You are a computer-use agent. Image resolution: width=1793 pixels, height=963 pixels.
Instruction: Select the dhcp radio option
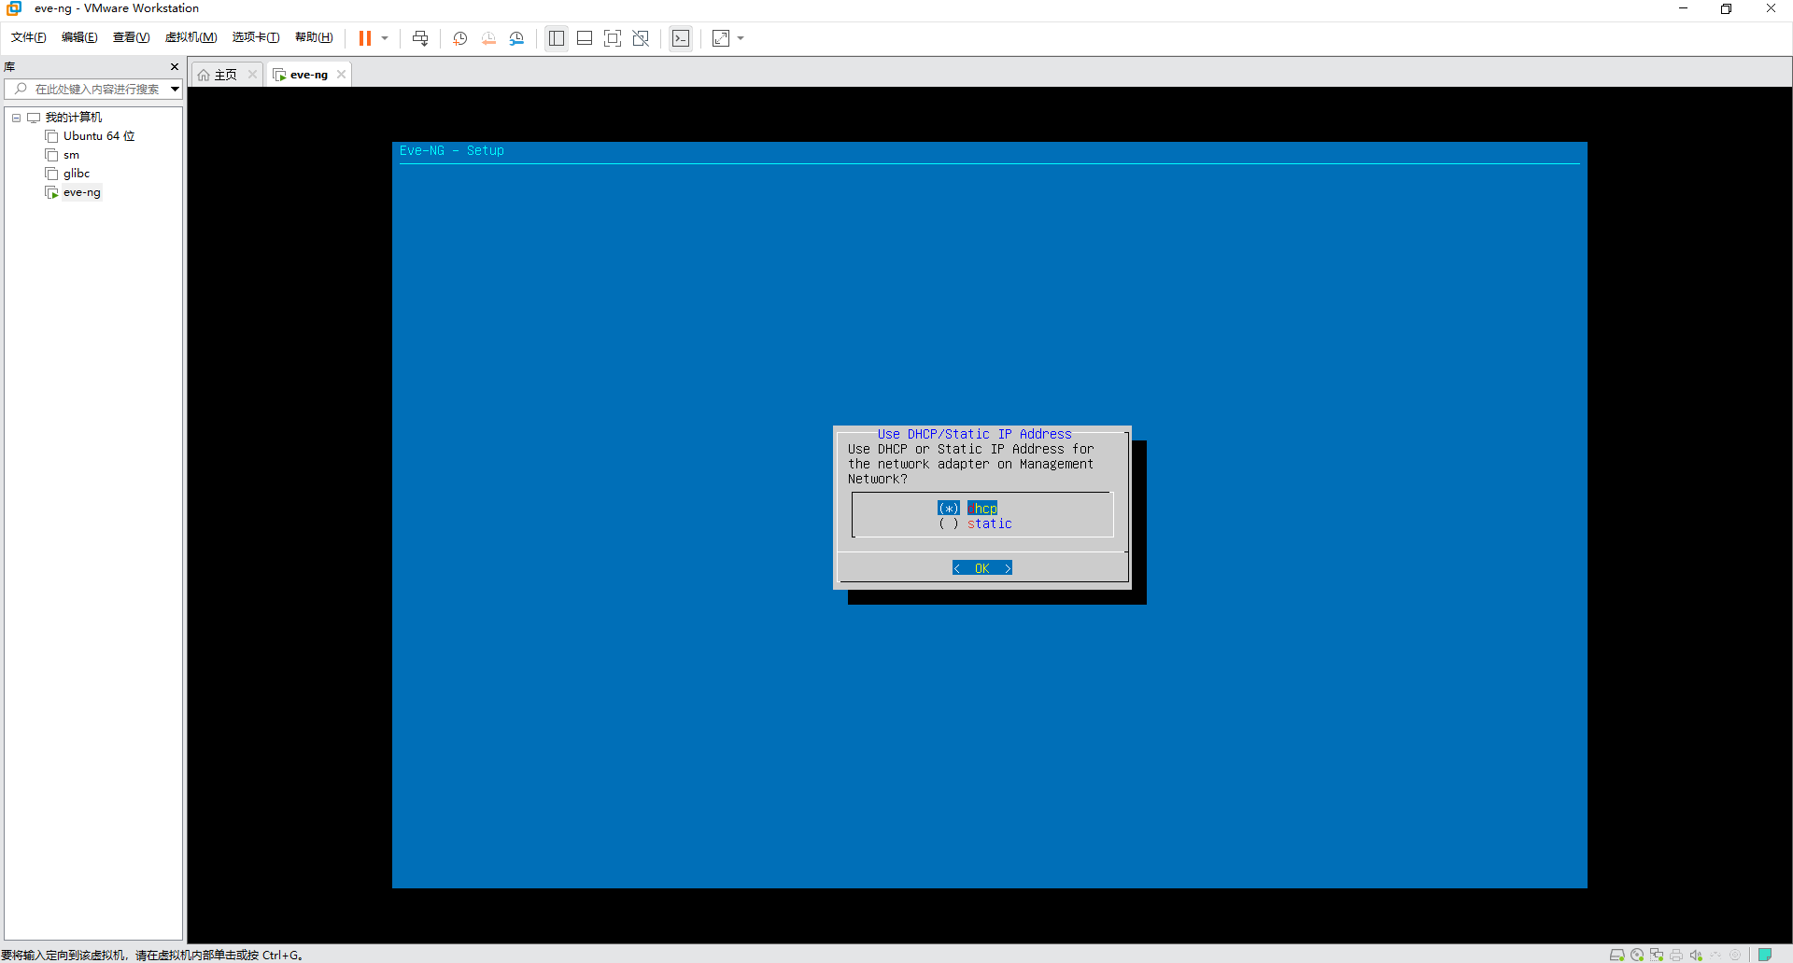pyautogui.click(x=967, y=509)
